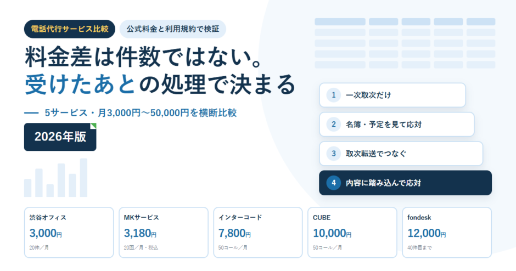Click the 20回/月・税込 note
This screenshot has height=271, width=516.
click(x=141, y=247)
